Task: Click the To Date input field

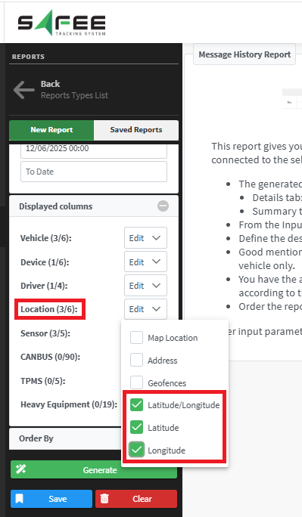Action: pos(94,172)
